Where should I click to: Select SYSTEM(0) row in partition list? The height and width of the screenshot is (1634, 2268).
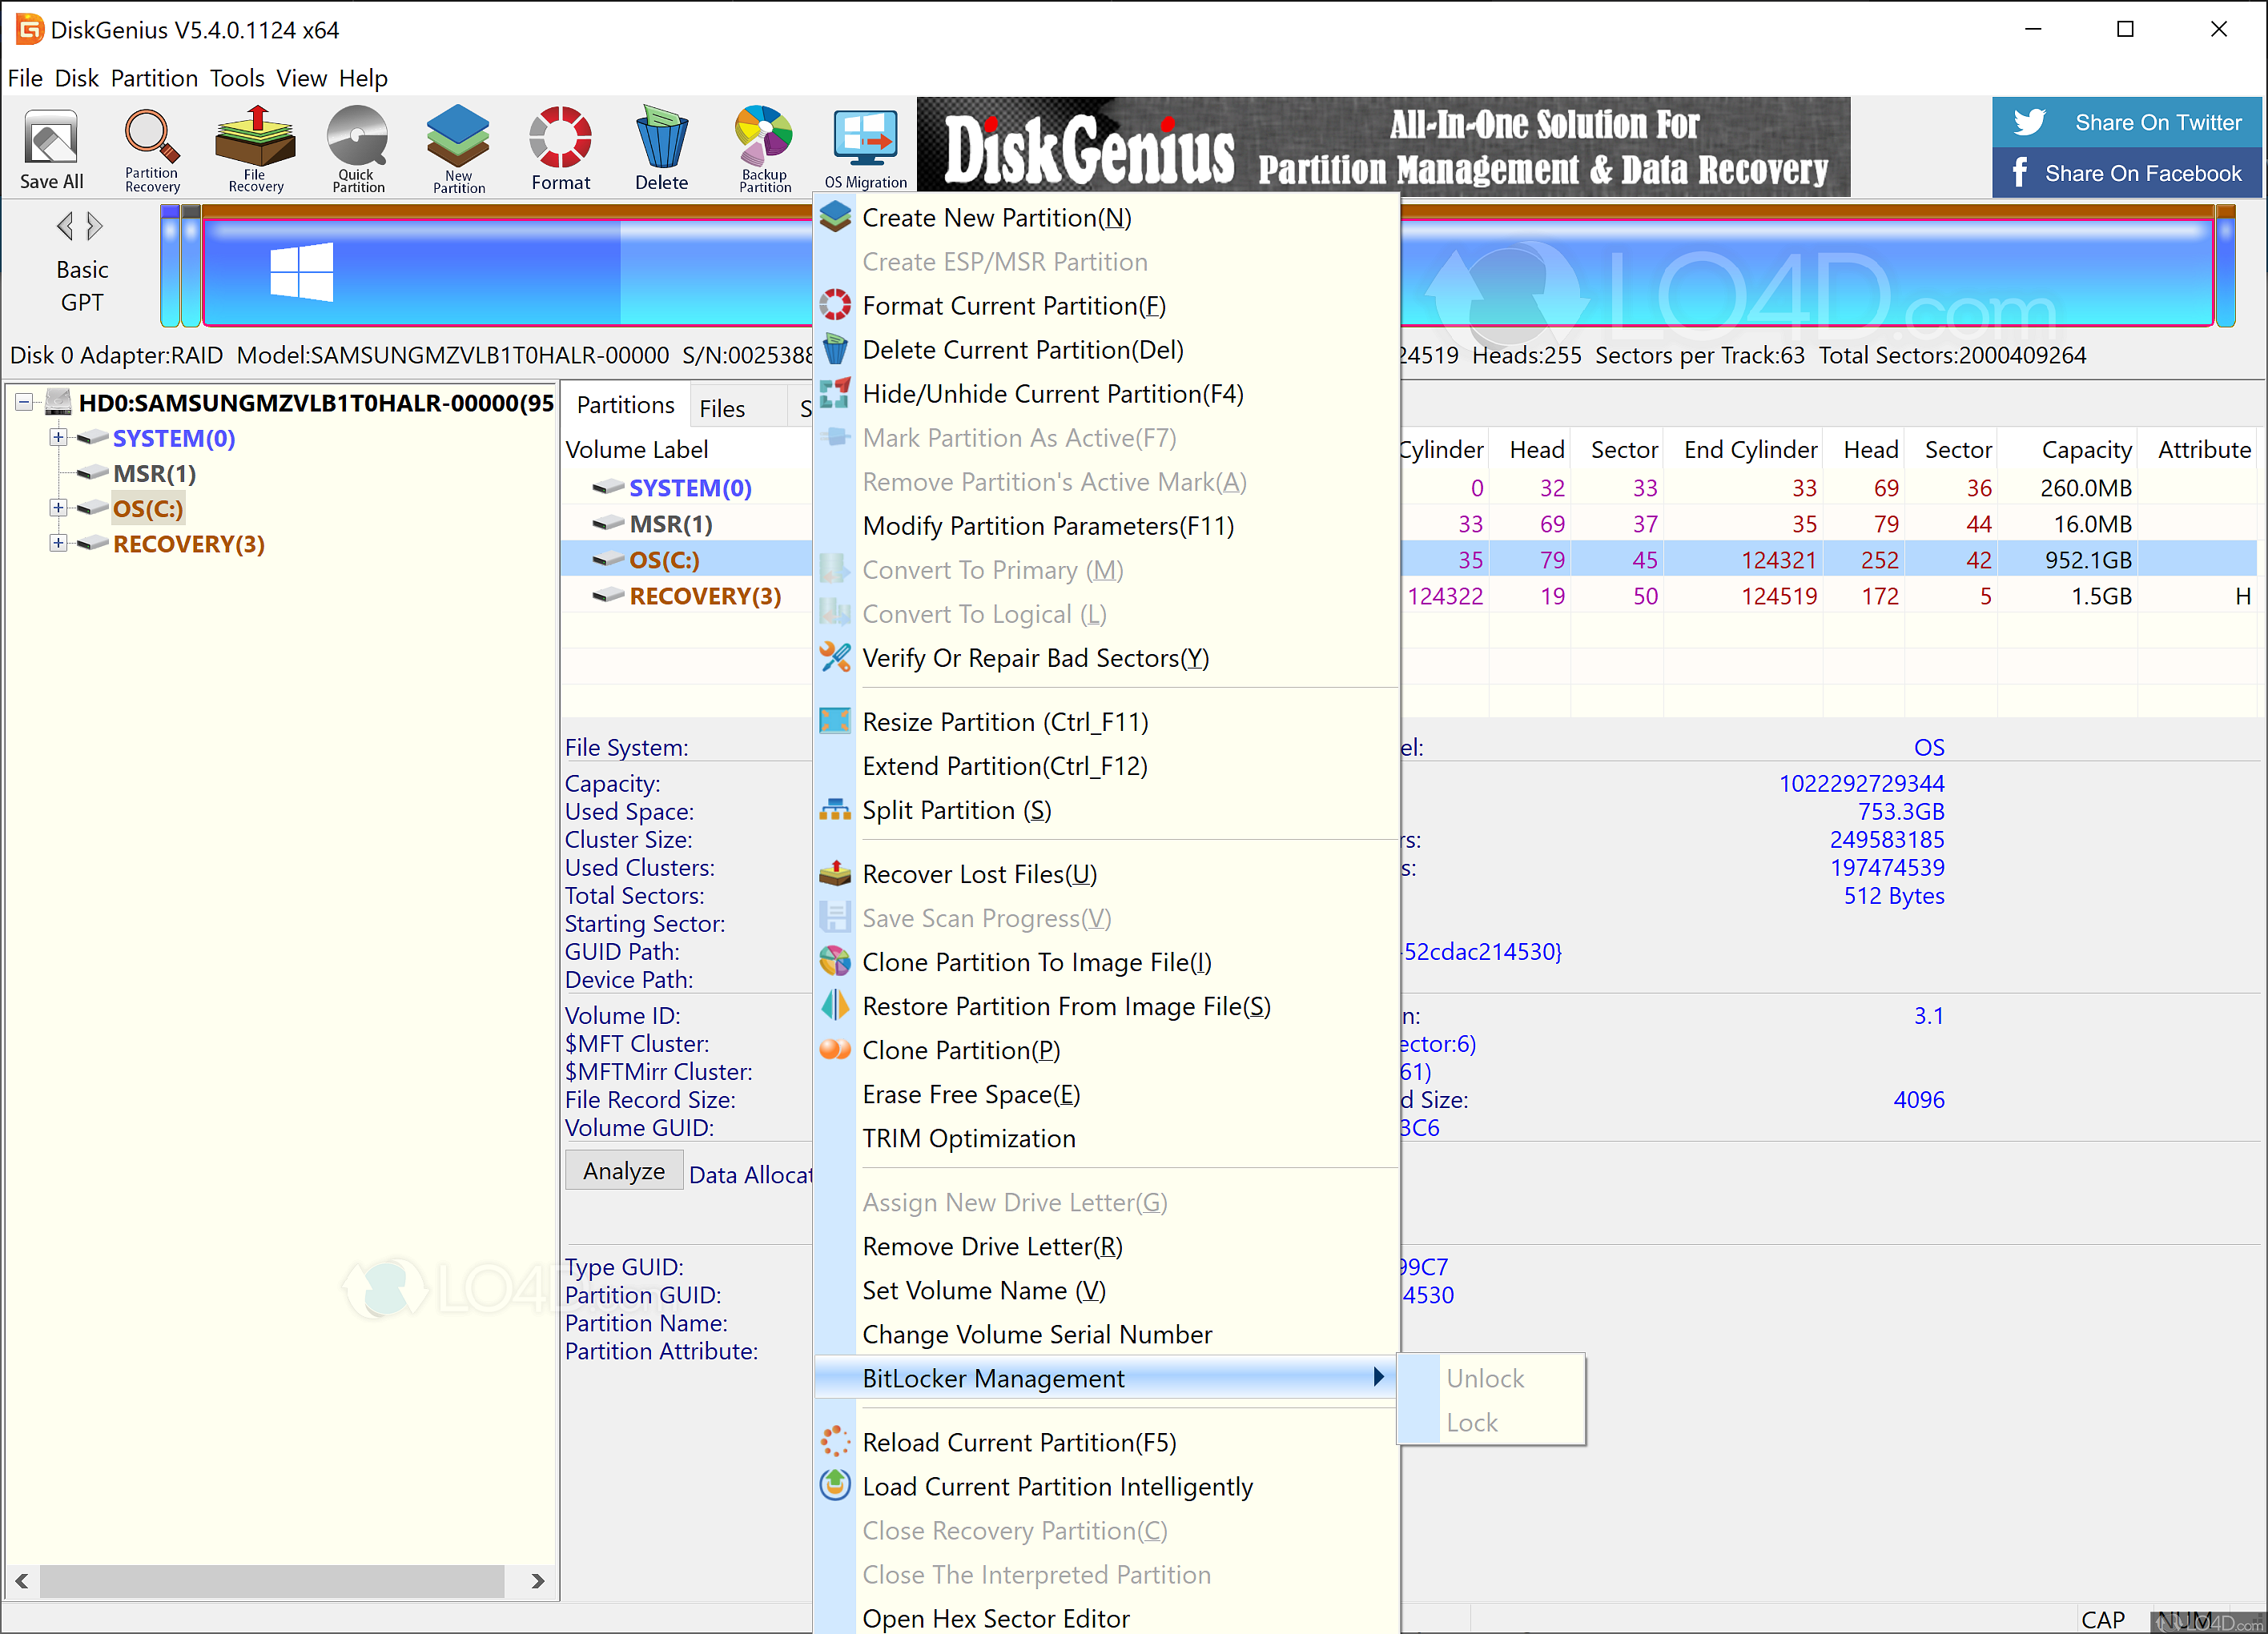690,488
